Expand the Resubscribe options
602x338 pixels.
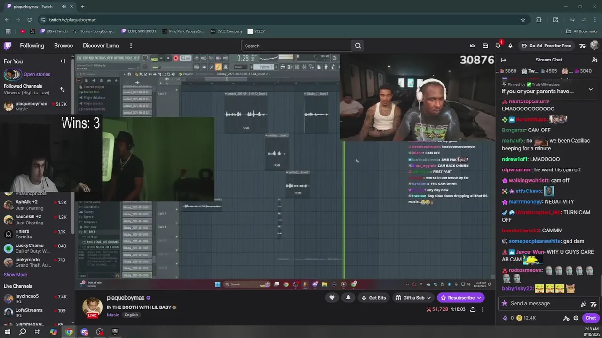tap(479, 298)
